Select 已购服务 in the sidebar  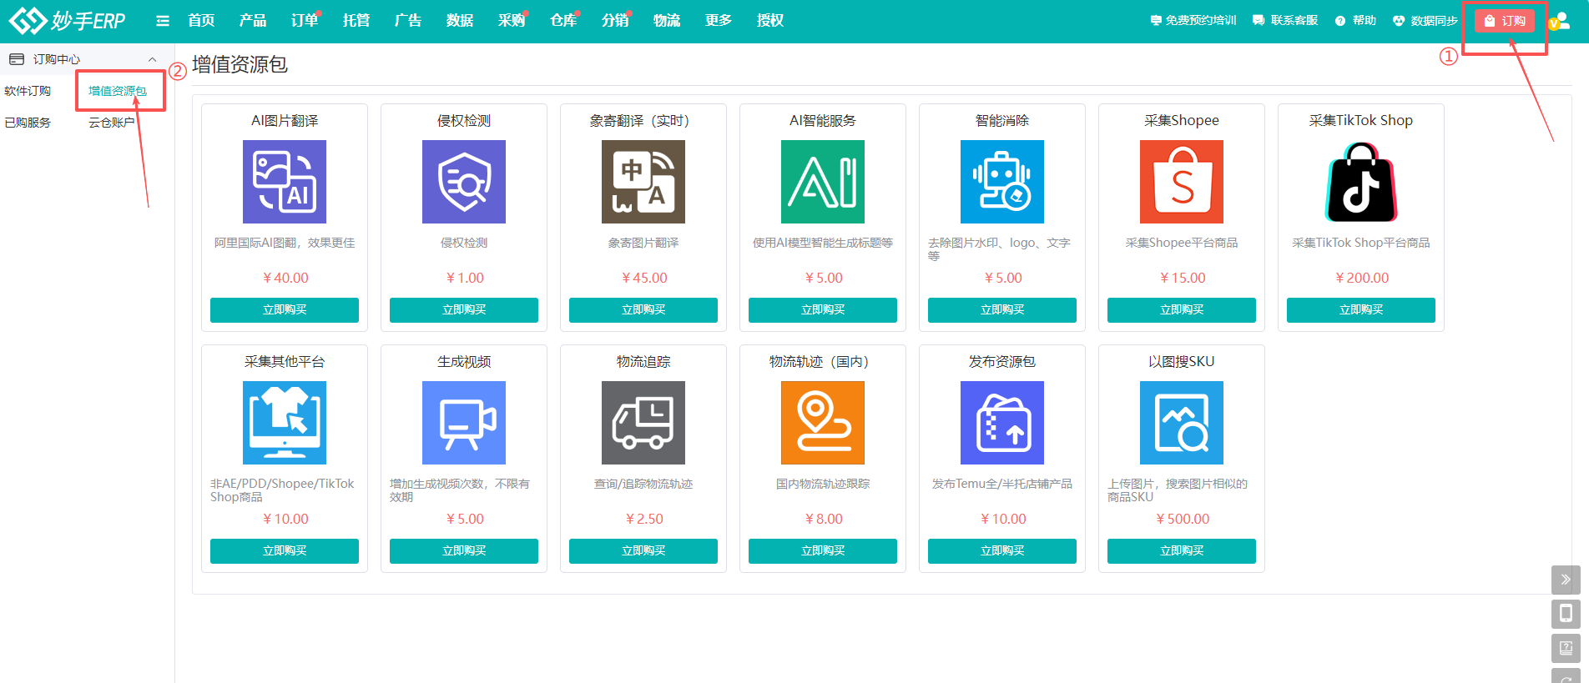(28, 123)
